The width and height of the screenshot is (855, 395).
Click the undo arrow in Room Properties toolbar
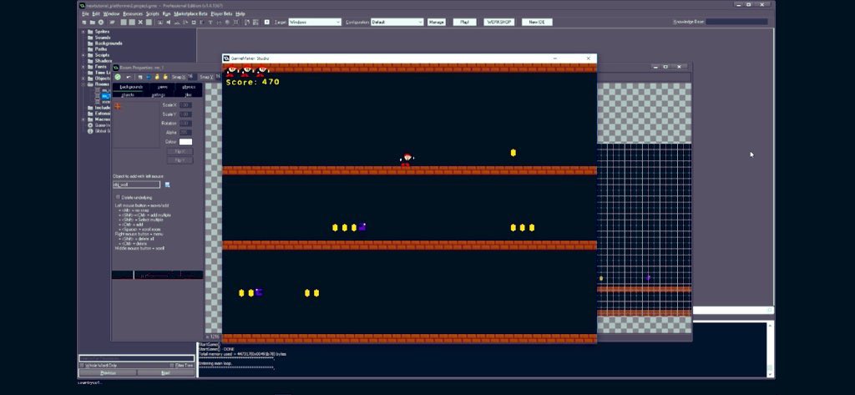129,77
